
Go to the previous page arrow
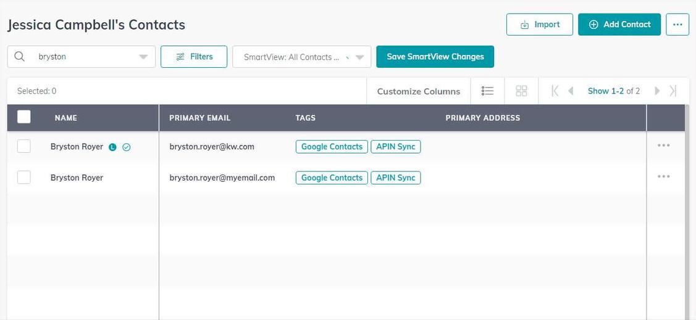coord(571,91)
